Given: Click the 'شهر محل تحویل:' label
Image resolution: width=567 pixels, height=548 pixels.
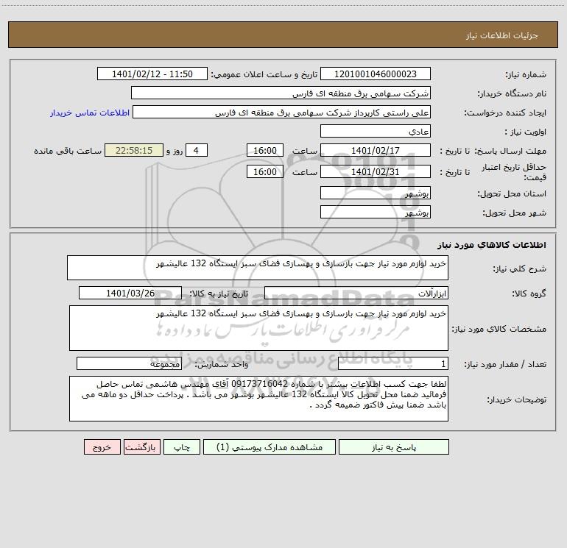Looking at the screenshot, I should click(514, 213).
